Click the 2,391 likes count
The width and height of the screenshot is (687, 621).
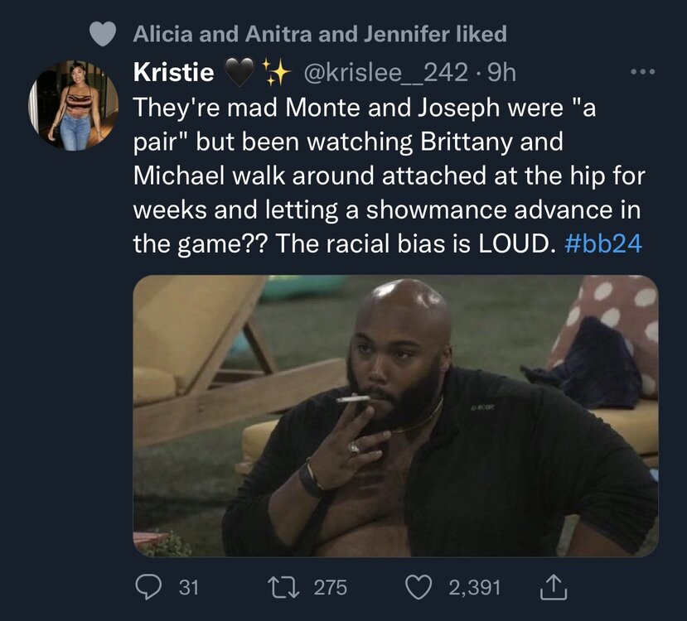tap(475, 588)
